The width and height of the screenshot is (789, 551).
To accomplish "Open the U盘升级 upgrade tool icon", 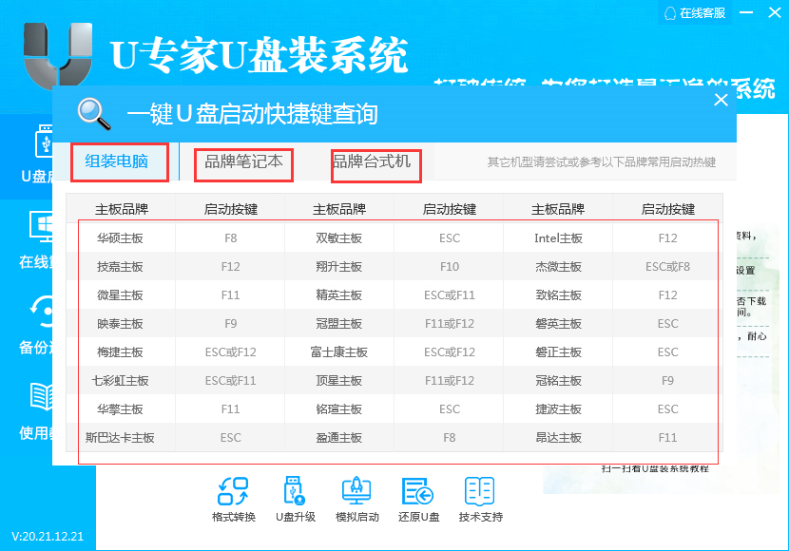I will [x=294, y=491].
